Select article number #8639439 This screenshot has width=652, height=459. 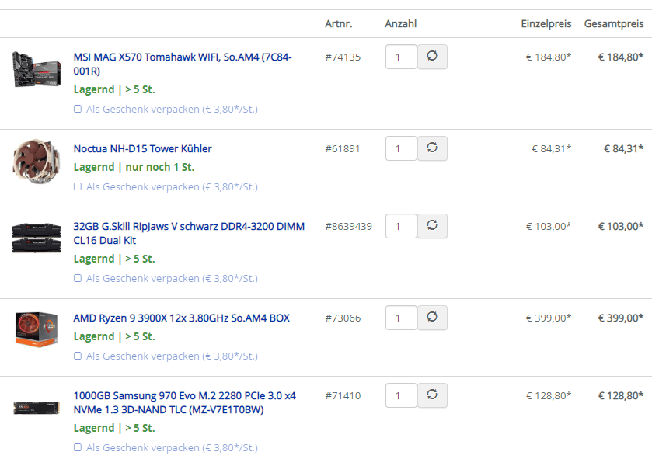click(x=348, y=226)
